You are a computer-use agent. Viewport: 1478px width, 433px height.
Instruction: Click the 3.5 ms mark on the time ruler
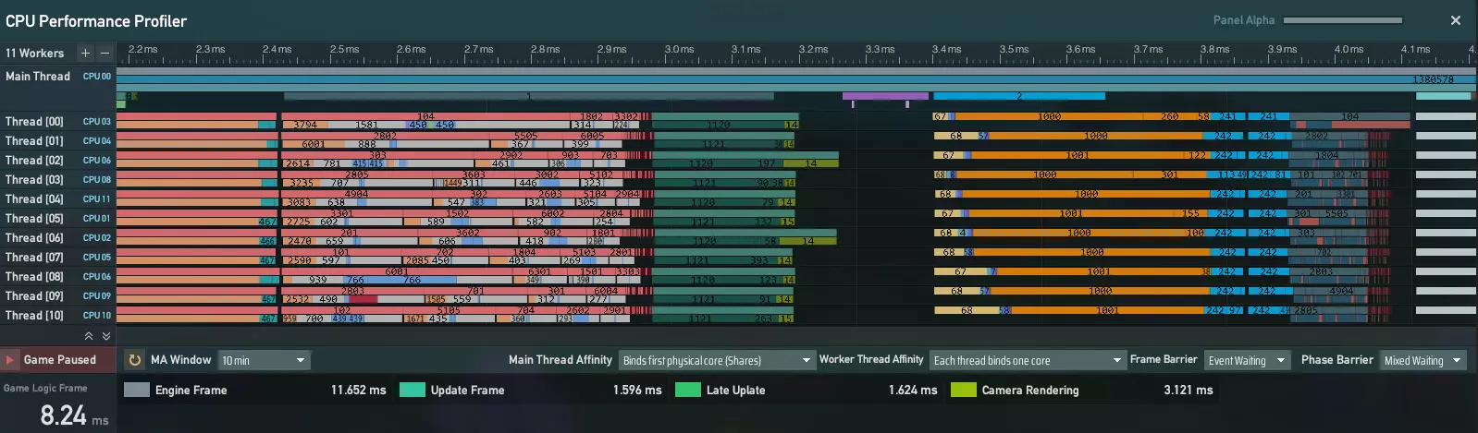pyautogui.click(x=1014, y=49)
